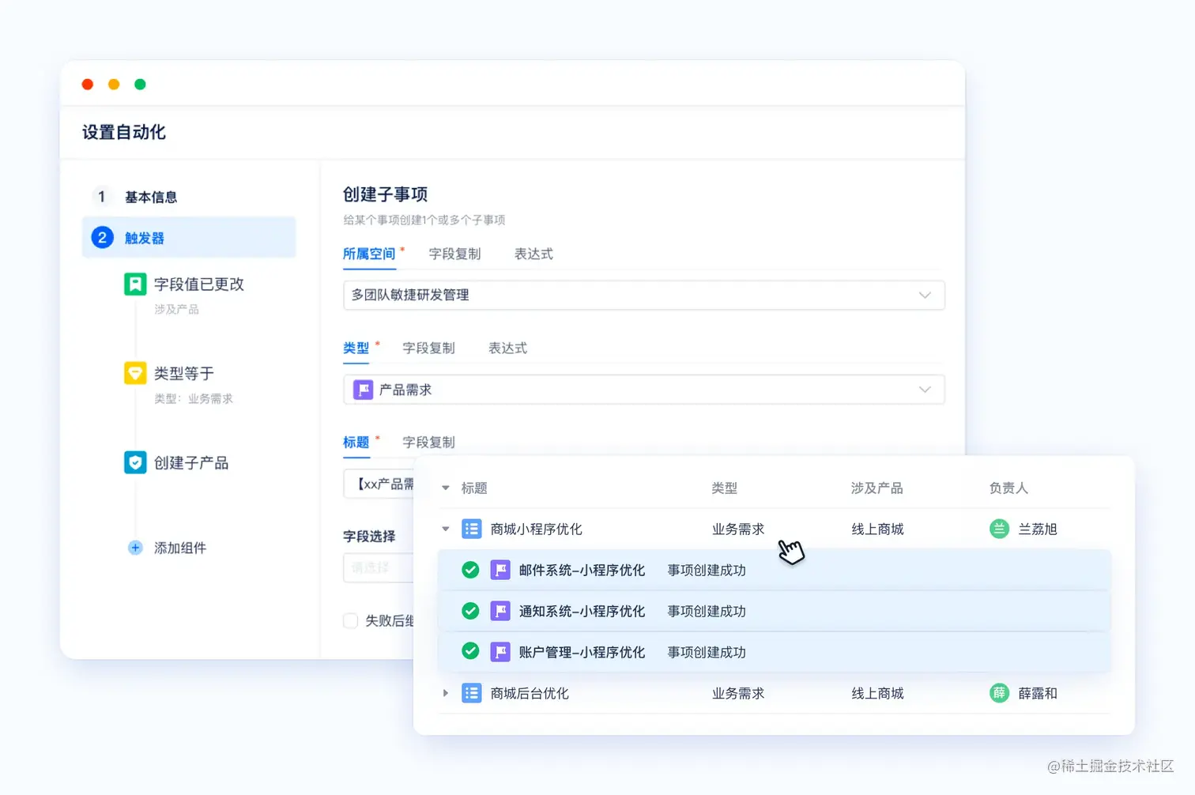The height and width of the screenshot is (795, 1195).
Task: Click the 账户管理-小程序优化 title text
Action: point(582,652)
